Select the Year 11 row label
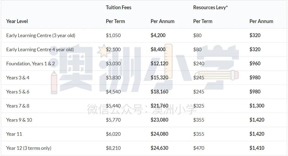This screenshot has height=156, width=288. tap(14, 134)
